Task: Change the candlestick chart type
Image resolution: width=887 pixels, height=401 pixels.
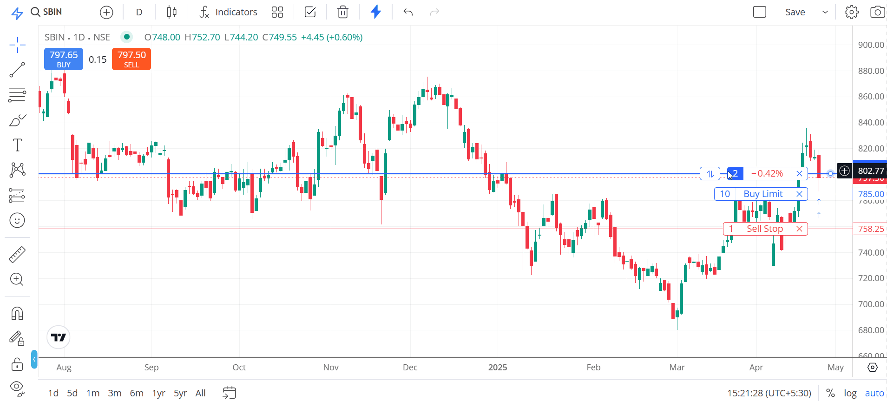Action: click(x=171, y=13)
